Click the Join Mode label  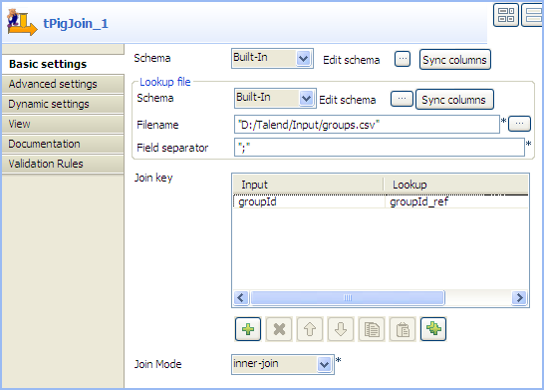[157, 364]
